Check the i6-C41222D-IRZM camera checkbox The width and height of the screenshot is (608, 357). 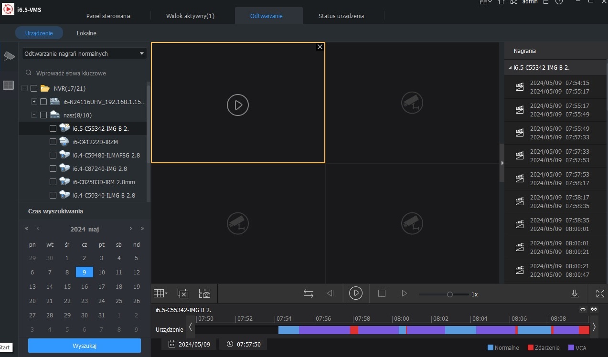(x=53, y=142)
